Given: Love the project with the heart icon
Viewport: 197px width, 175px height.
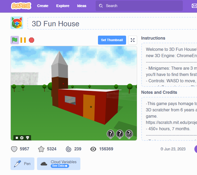Looking at the screenshot, I should (x=14, y=149).
